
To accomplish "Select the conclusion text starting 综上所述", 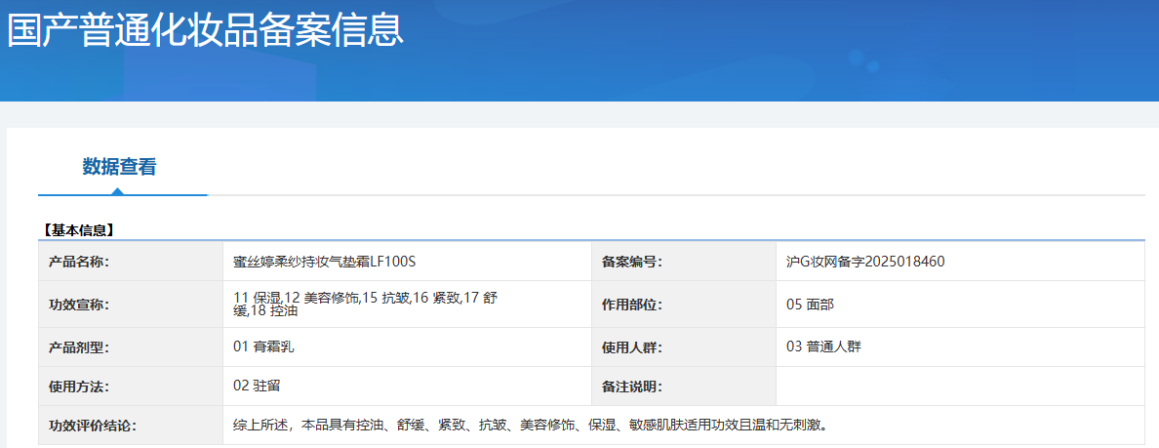I will 530,426.
